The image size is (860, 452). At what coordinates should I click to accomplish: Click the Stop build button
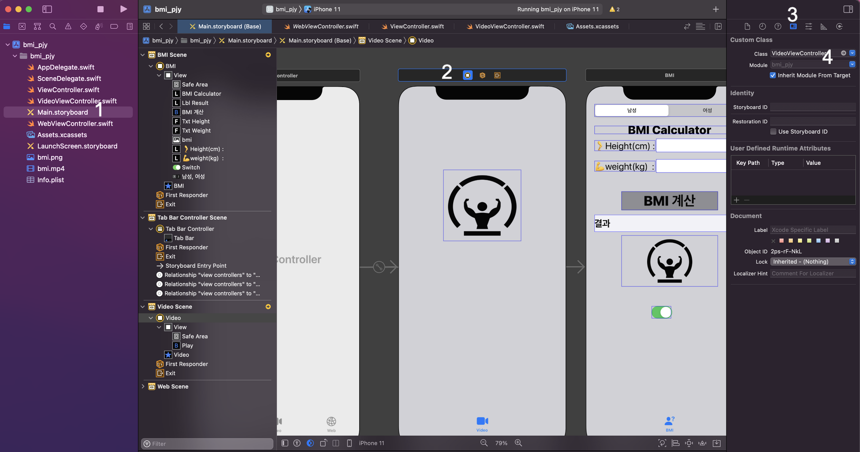click(x=100, y=9)
